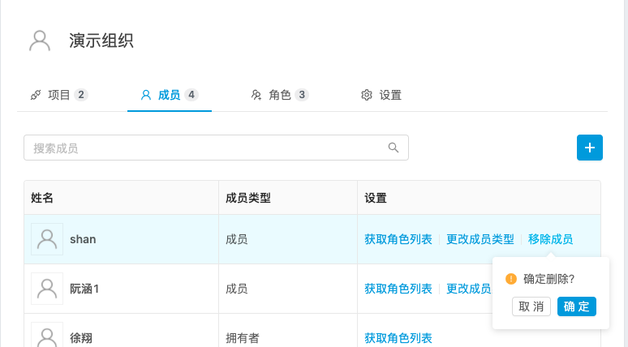Click the organization avatar icon beside 演示组织
The height and width of the screenshot is (347, 628).
39,41
